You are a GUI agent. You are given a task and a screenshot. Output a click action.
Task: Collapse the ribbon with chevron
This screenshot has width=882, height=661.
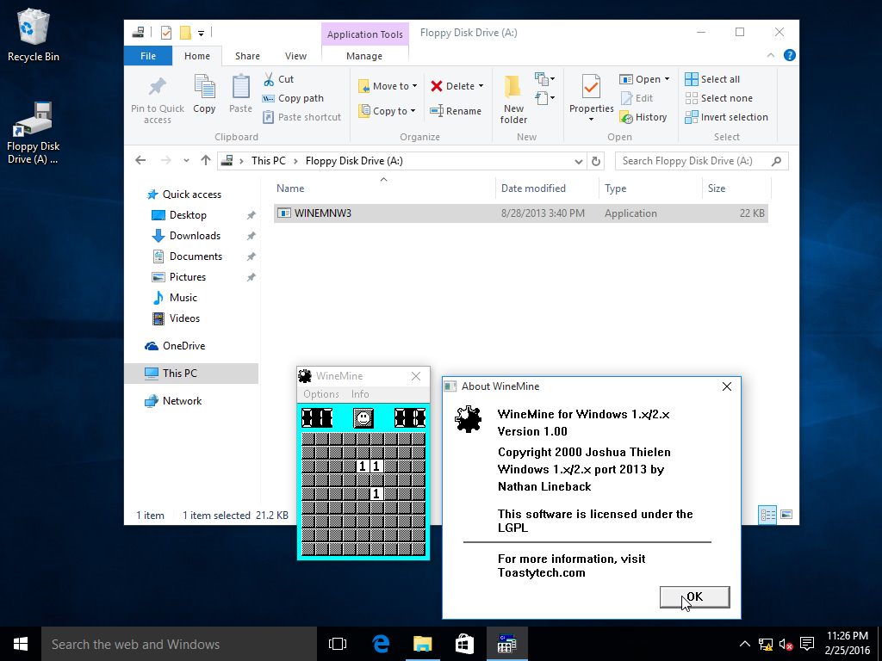tap(771, 55)
